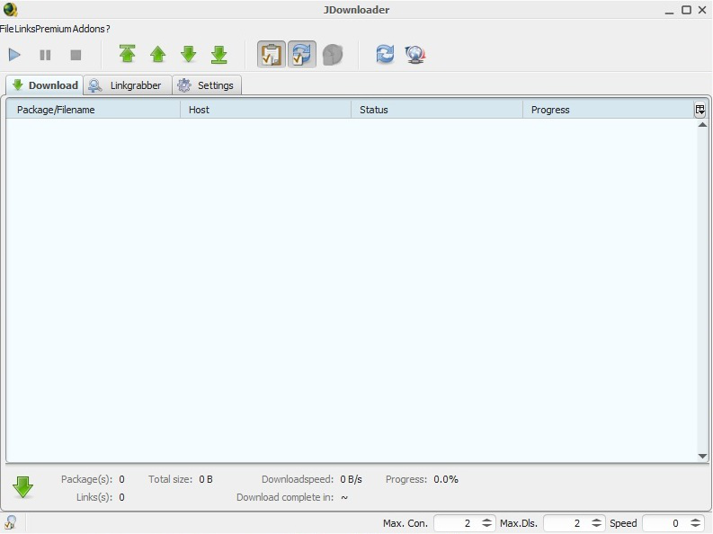713x534 pixels.
Task: Open the Premium menu
Action: pos(53,29)
